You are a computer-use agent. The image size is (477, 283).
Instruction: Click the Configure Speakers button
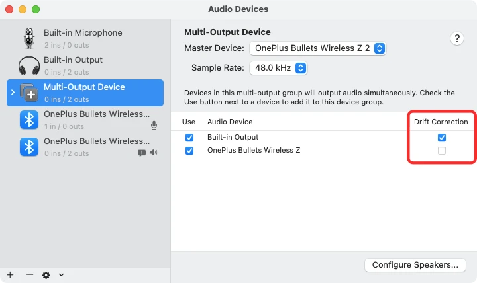coord(415,265)
